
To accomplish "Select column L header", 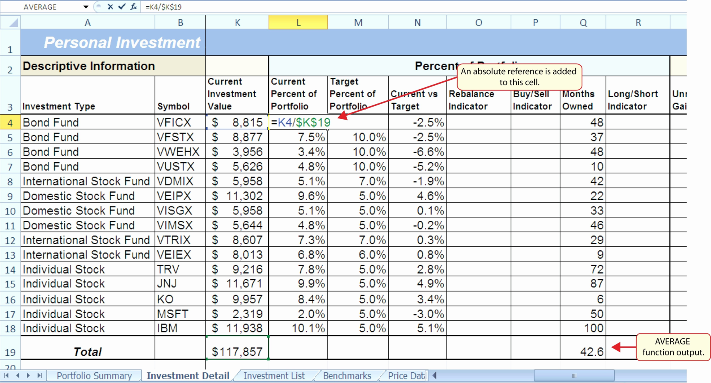I will 298,22.
